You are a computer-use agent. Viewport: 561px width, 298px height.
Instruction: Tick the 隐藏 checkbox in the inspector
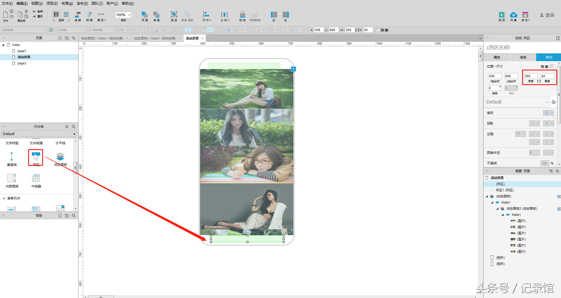click(552, 66)
